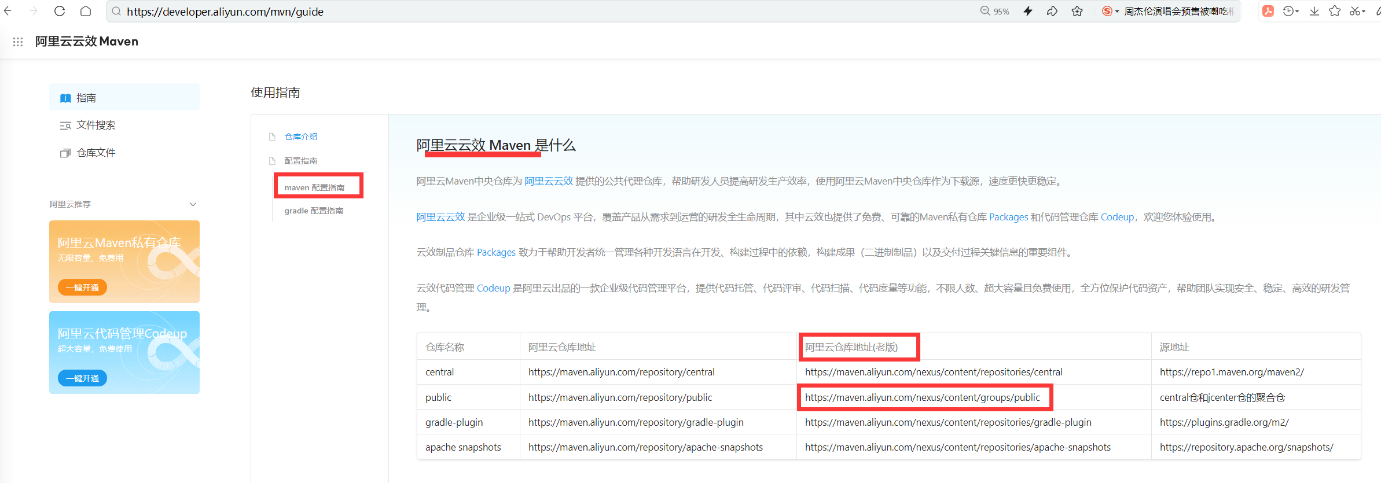Click orange 一键开通 button

pos(82,287)
